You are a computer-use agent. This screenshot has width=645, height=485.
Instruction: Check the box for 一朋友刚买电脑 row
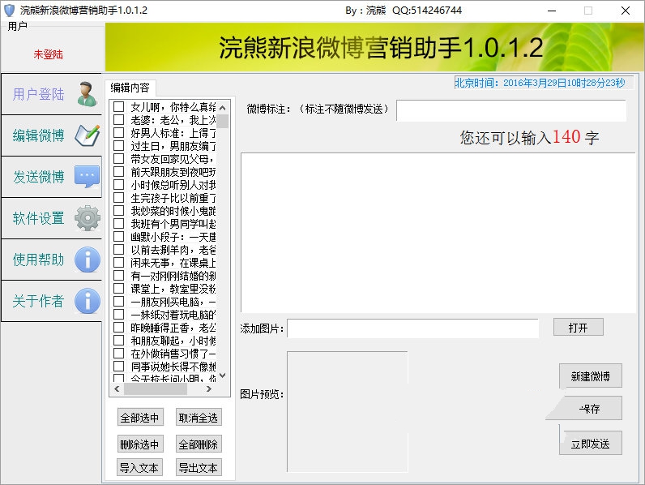point(119,302)
